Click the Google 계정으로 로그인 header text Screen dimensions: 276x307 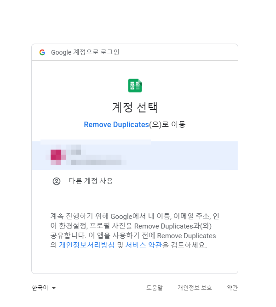pos(85,52)
